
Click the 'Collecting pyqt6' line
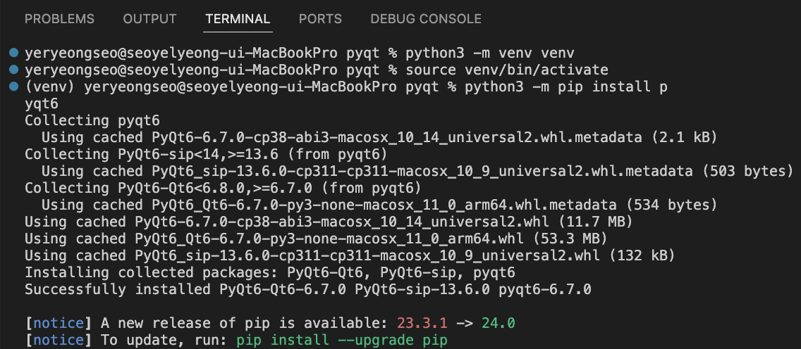(x=92, y=121)
